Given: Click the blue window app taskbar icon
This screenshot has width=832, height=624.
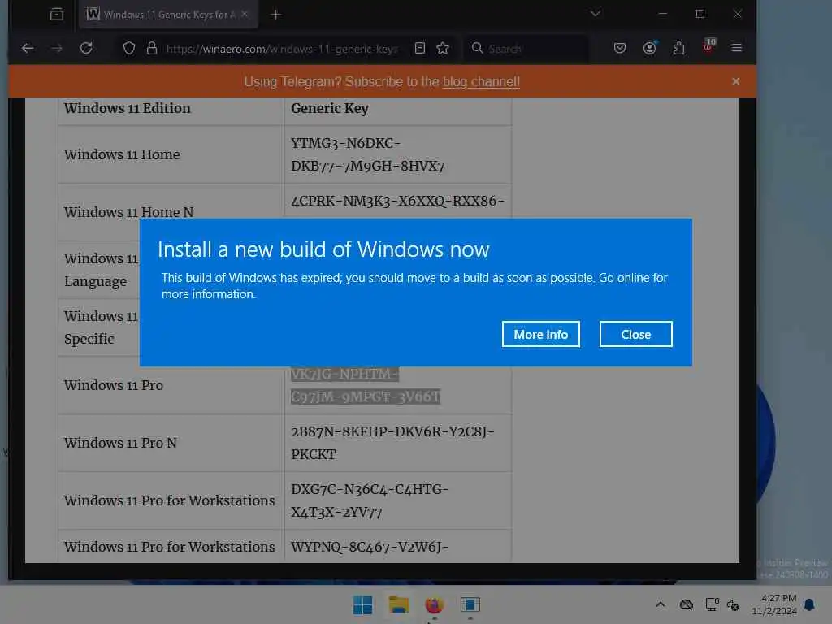Looking at the screenshot, I should (470, 604).
